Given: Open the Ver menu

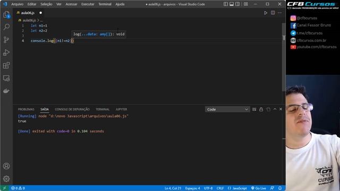Looking at the screenshot, I should tap(59, 4).
